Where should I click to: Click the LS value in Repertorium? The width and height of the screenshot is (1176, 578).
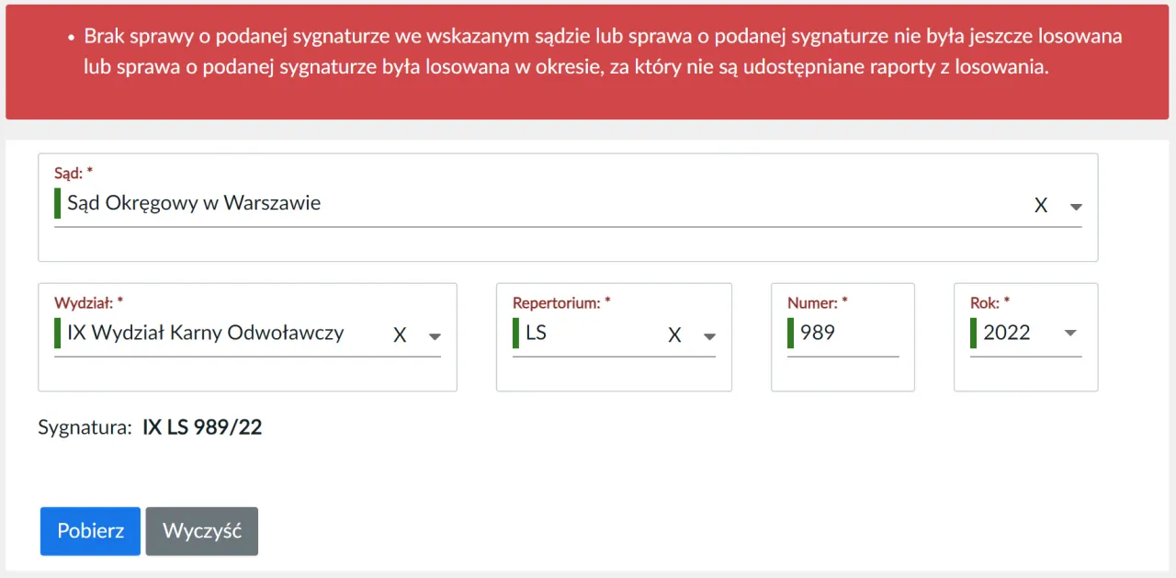[537, 333]
